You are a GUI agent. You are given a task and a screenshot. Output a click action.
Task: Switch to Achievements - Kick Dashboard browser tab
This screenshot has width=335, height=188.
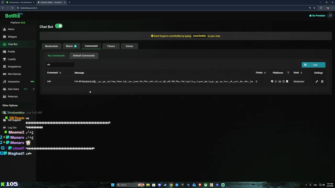coord(20,2)
